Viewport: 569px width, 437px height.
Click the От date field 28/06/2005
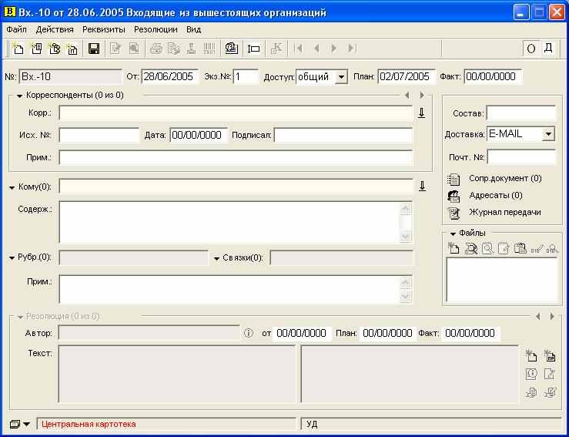(170, 76)
